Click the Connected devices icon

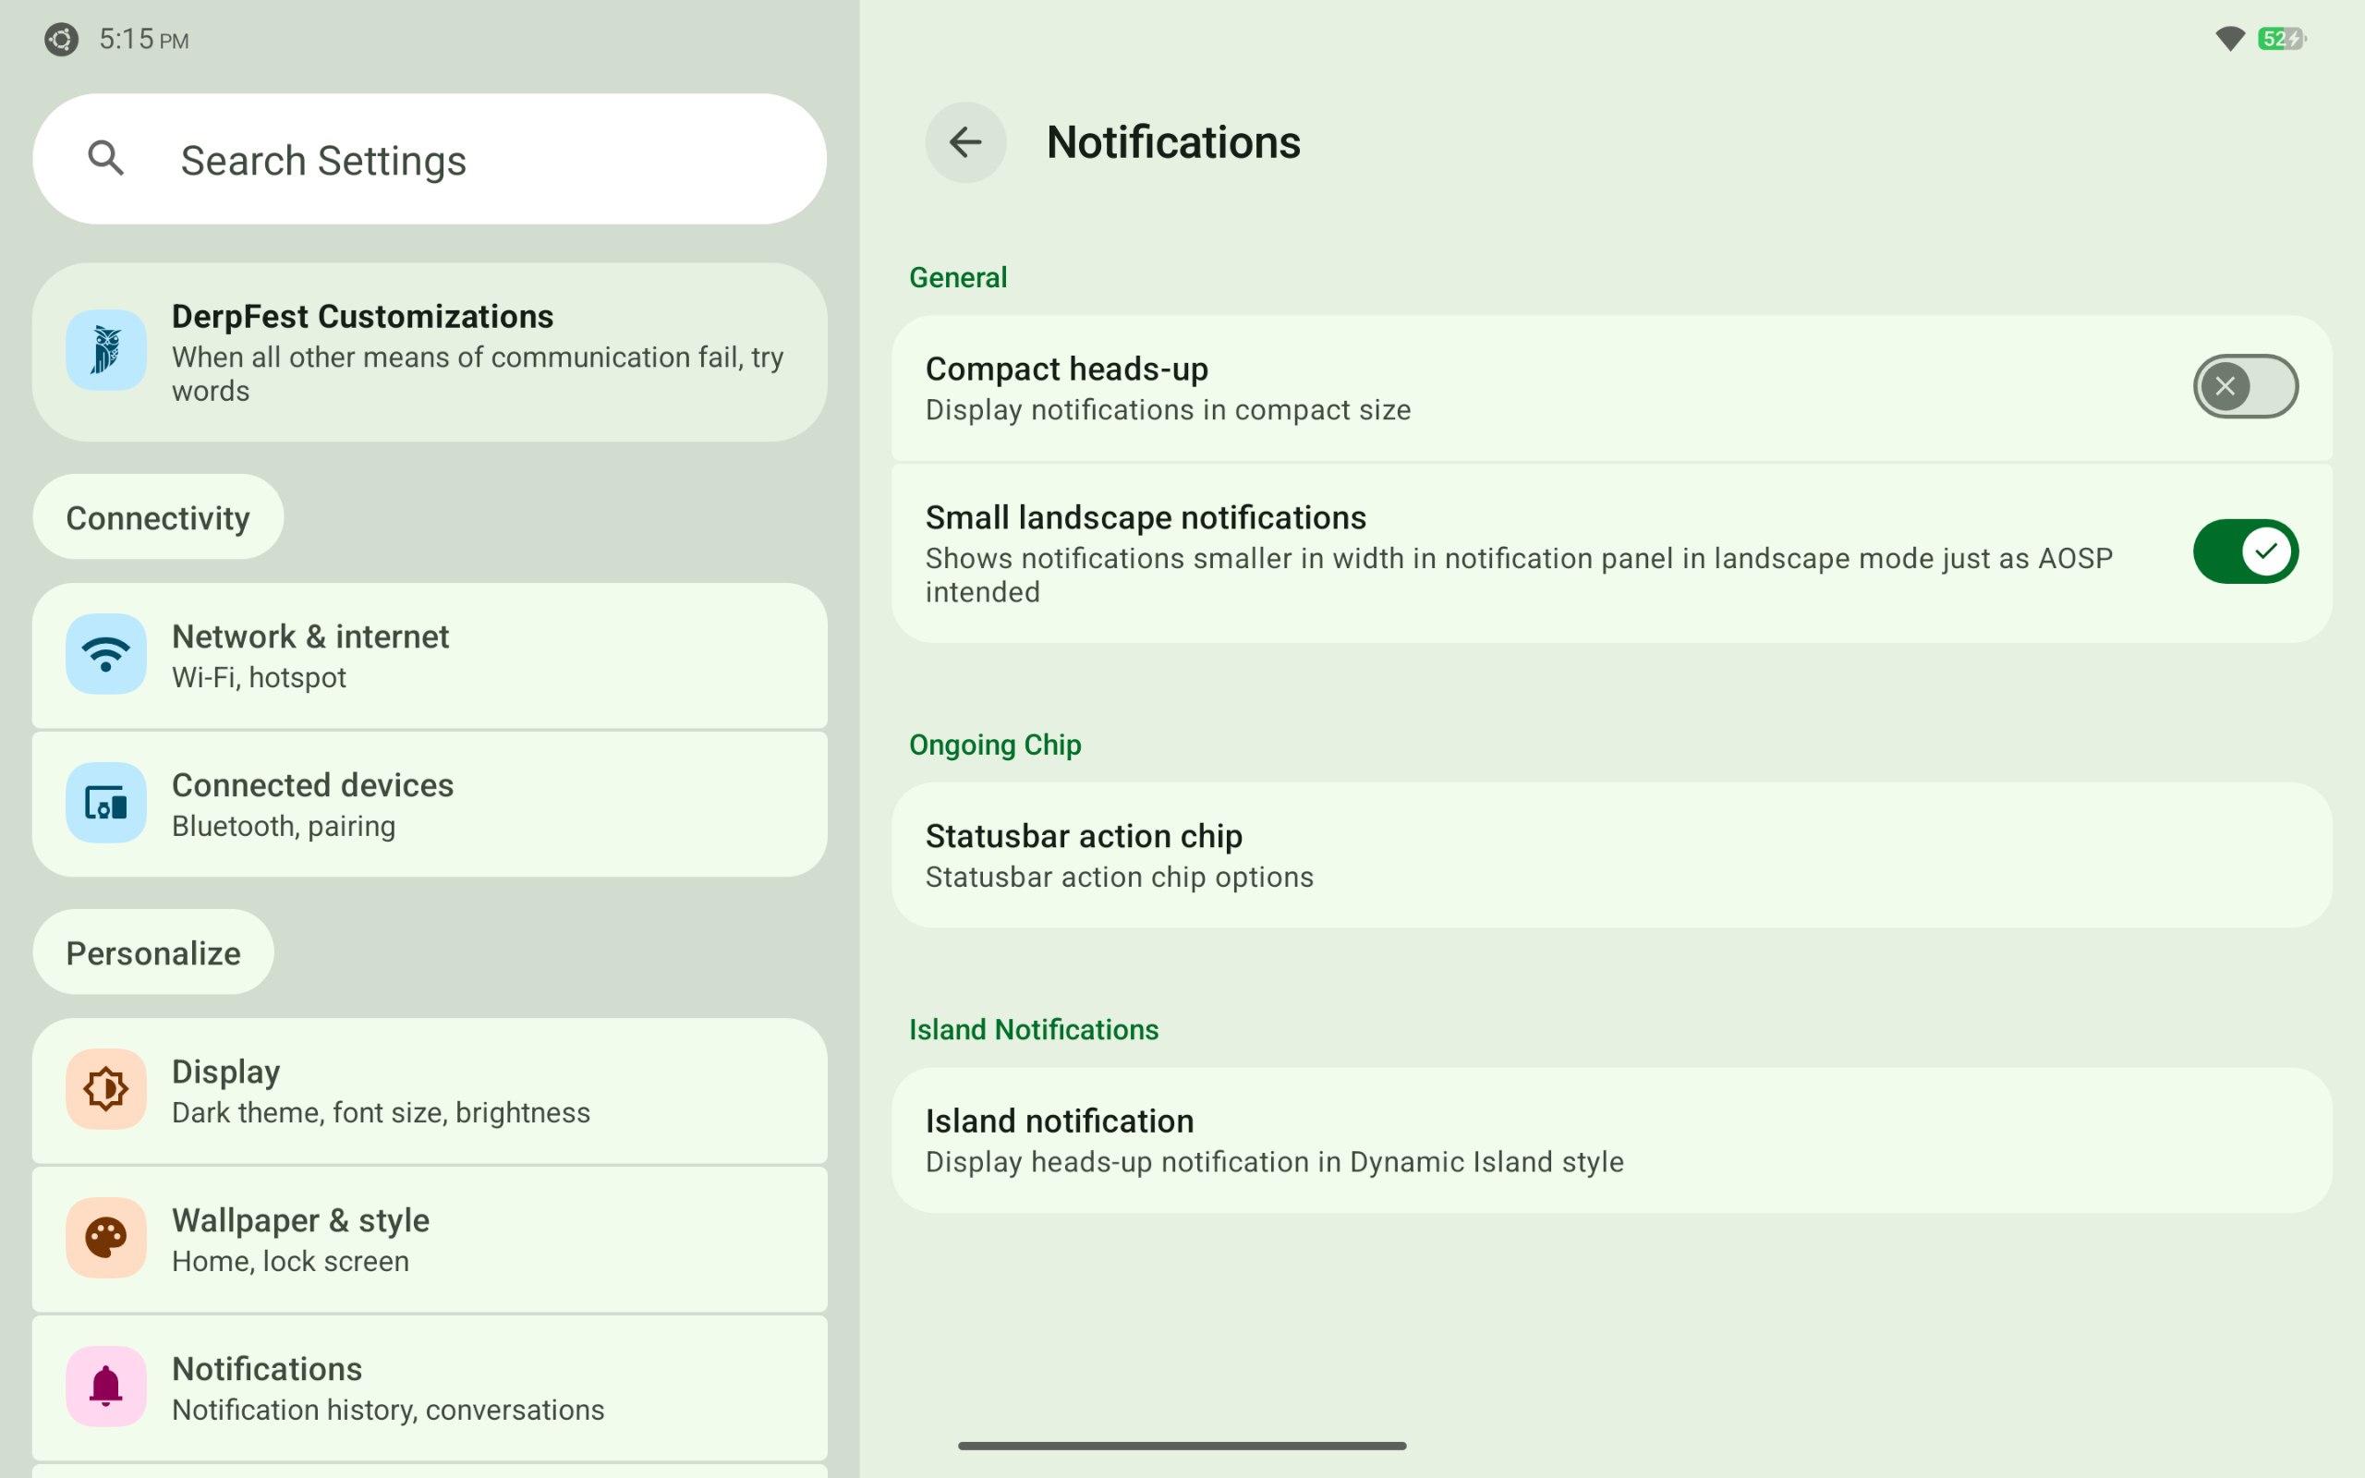tap(105, 803)
